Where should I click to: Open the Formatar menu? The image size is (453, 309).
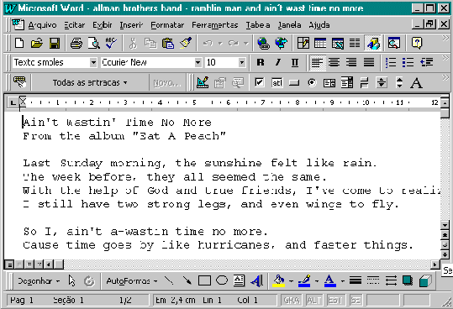coord(167,25)
